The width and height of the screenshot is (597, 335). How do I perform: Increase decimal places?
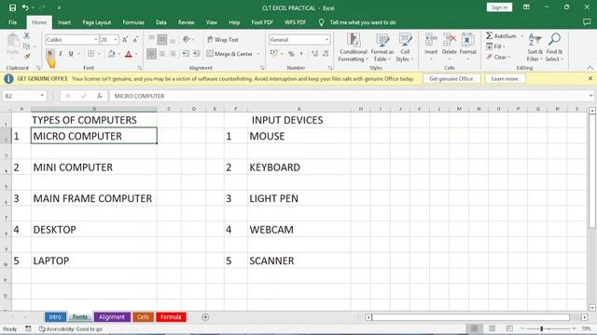point(314,54)
